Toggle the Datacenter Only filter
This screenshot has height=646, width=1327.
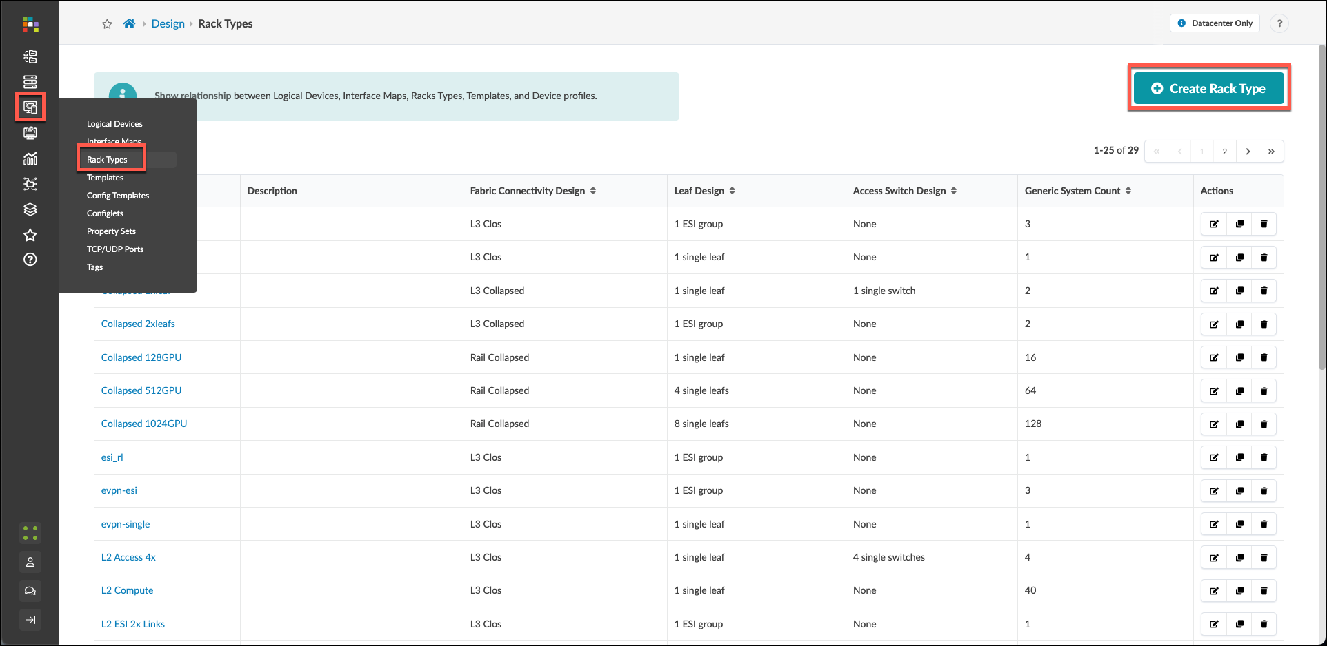click(1215, 23)
